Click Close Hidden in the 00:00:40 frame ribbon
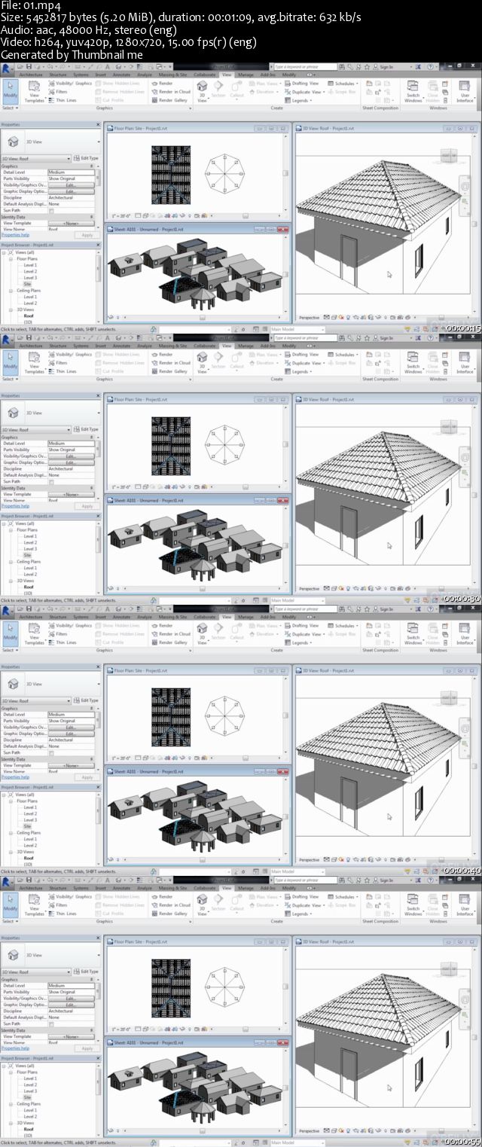 [433, 635]
